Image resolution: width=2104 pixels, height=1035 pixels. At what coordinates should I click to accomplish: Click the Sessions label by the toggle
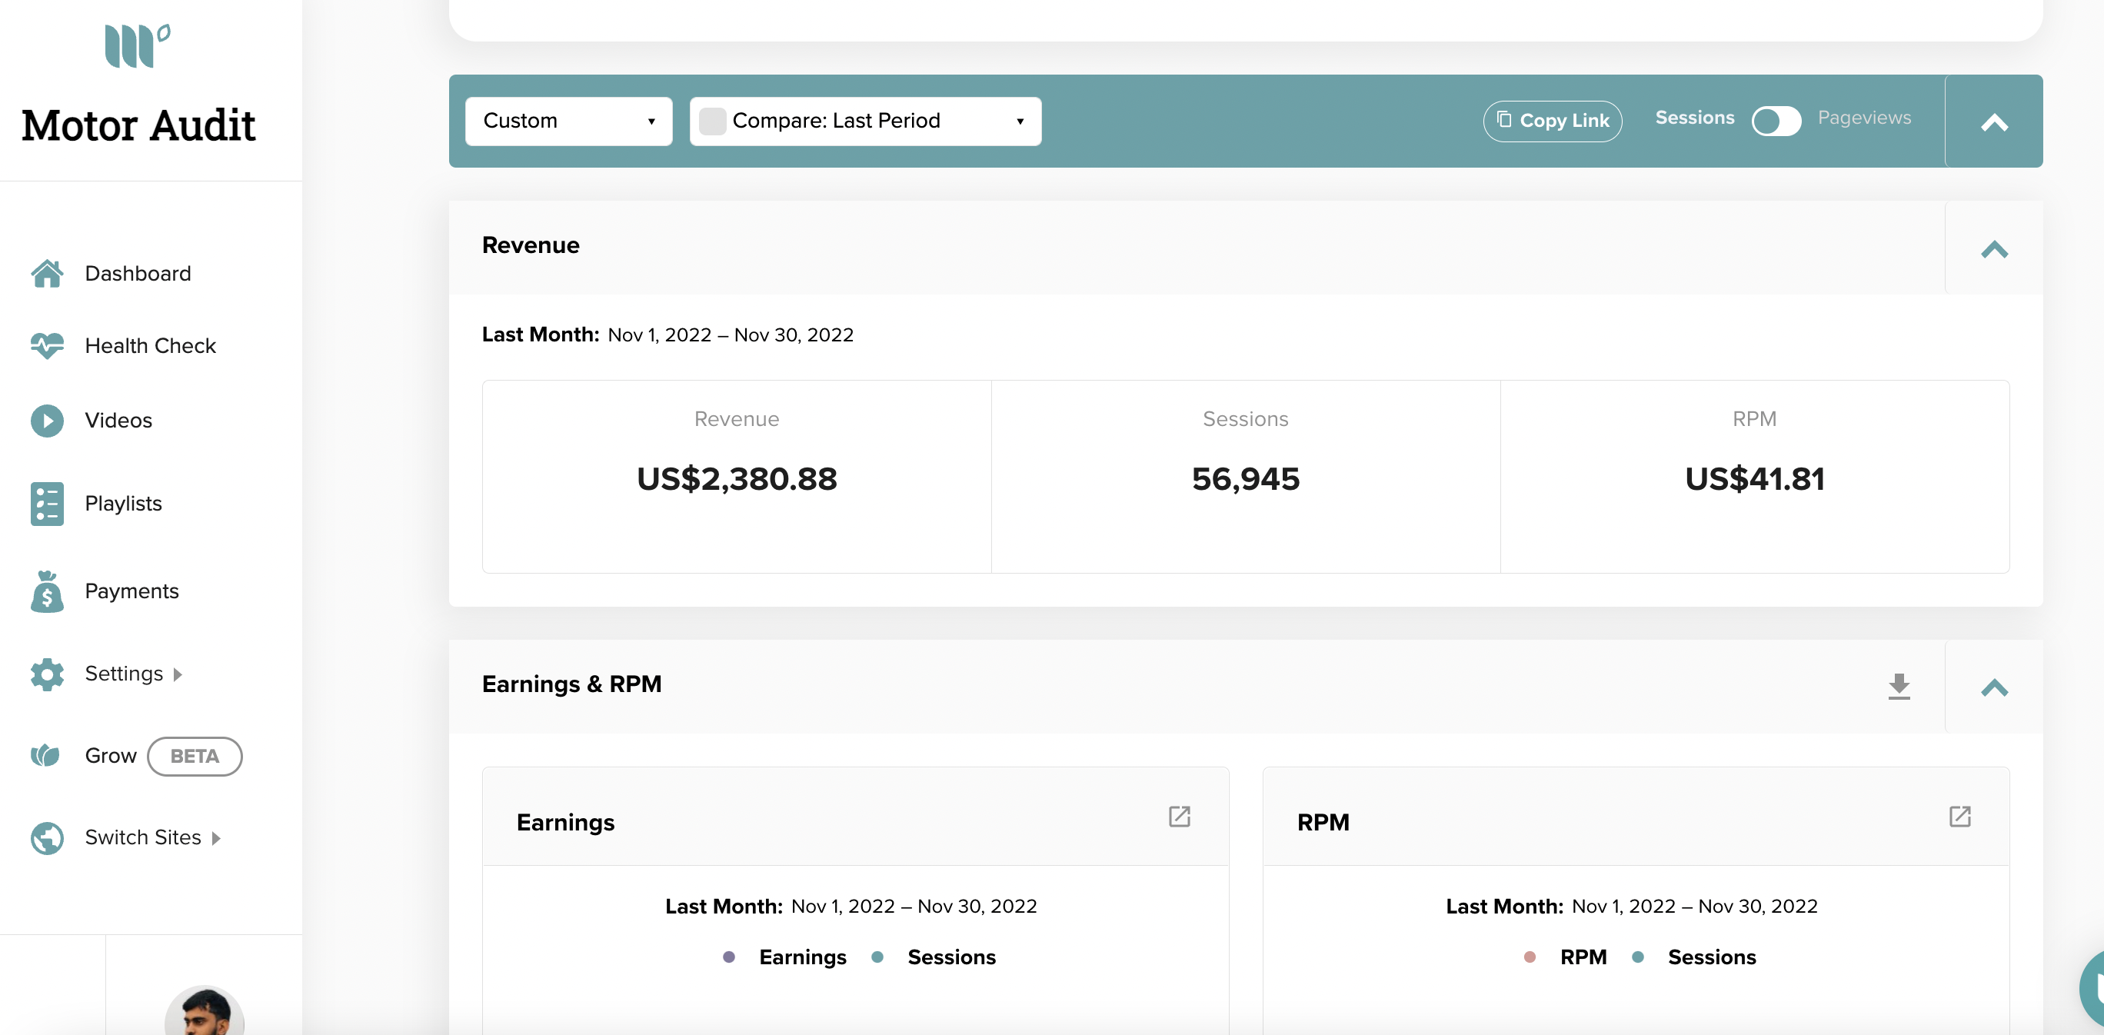point(1694,118)
